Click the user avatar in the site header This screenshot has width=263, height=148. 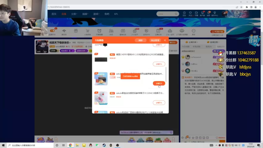[225, 14]
